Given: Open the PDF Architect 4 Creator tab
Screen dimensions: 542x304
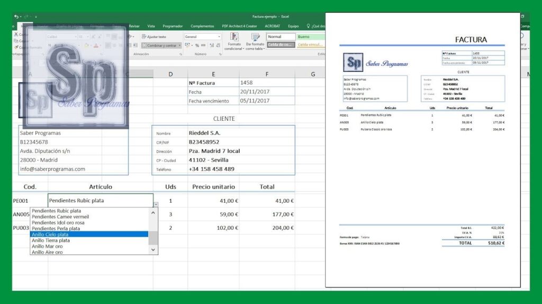Looking at the screenshot, I should (x=239, y=25).
